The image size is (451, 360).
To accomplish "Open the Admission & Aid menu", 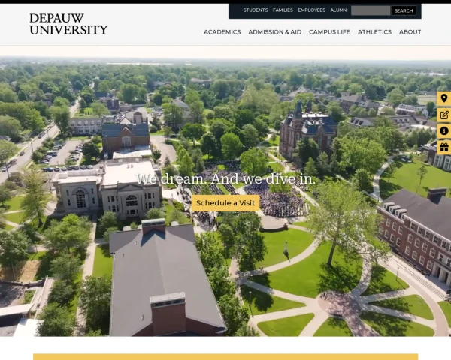I will pyautogui.click(x=274, y=32).
